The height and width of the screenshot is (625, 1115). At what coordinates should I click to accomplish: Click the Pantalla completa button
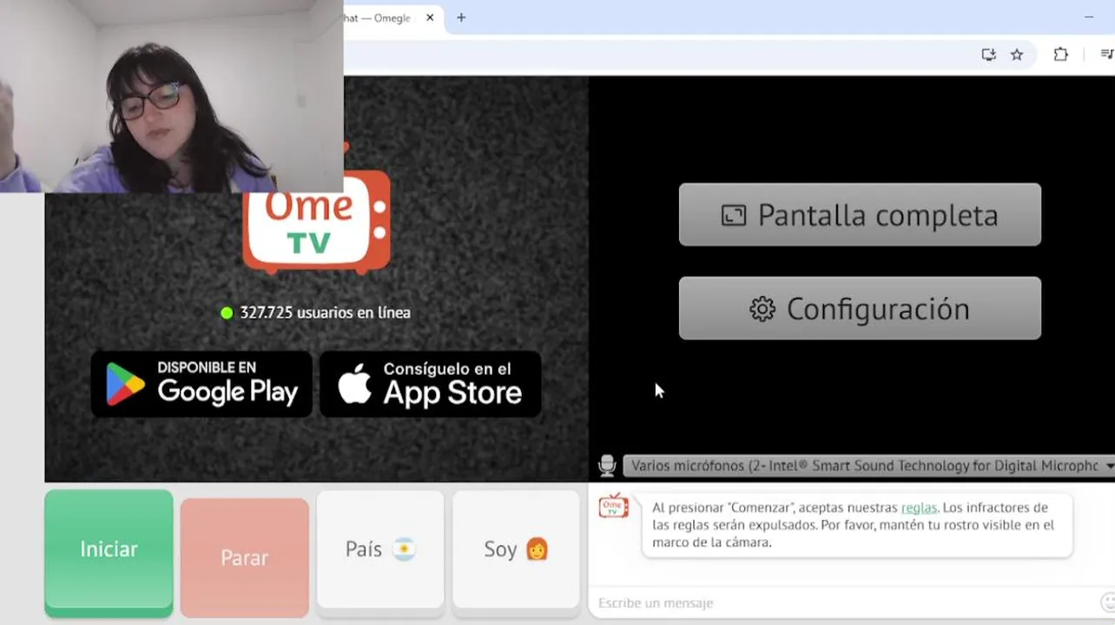point(860,214)
